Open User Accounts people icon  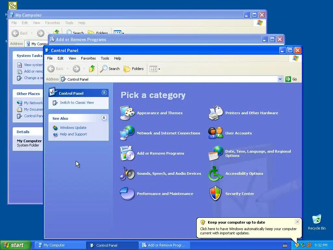(216, 133)
